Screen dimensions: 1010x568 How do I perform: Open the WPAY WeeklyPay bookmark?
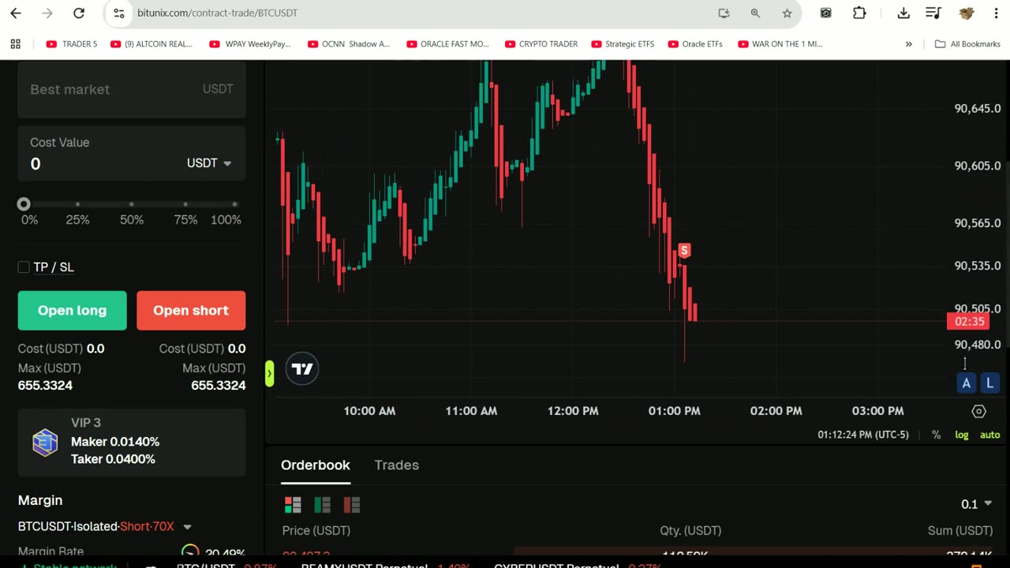click(x=250, y=44)
